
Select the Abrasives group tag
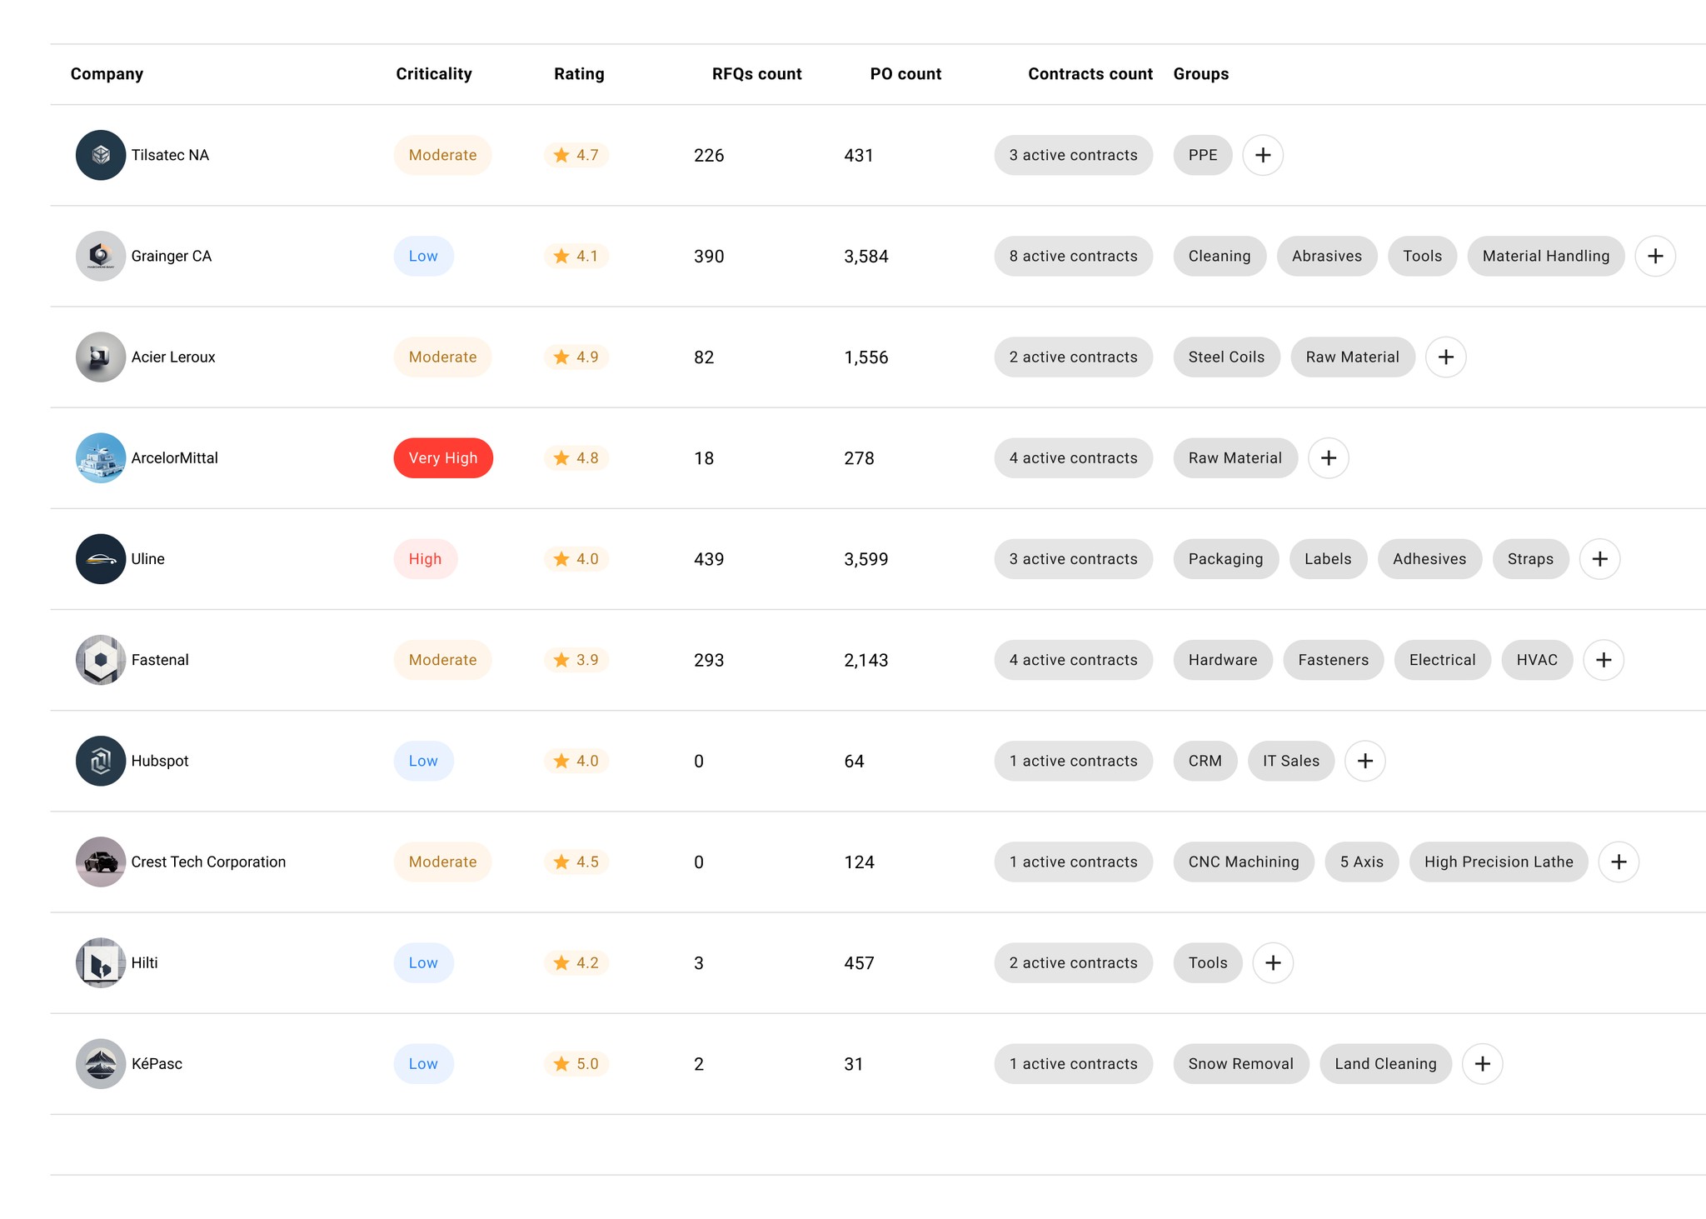point(1327,256)
